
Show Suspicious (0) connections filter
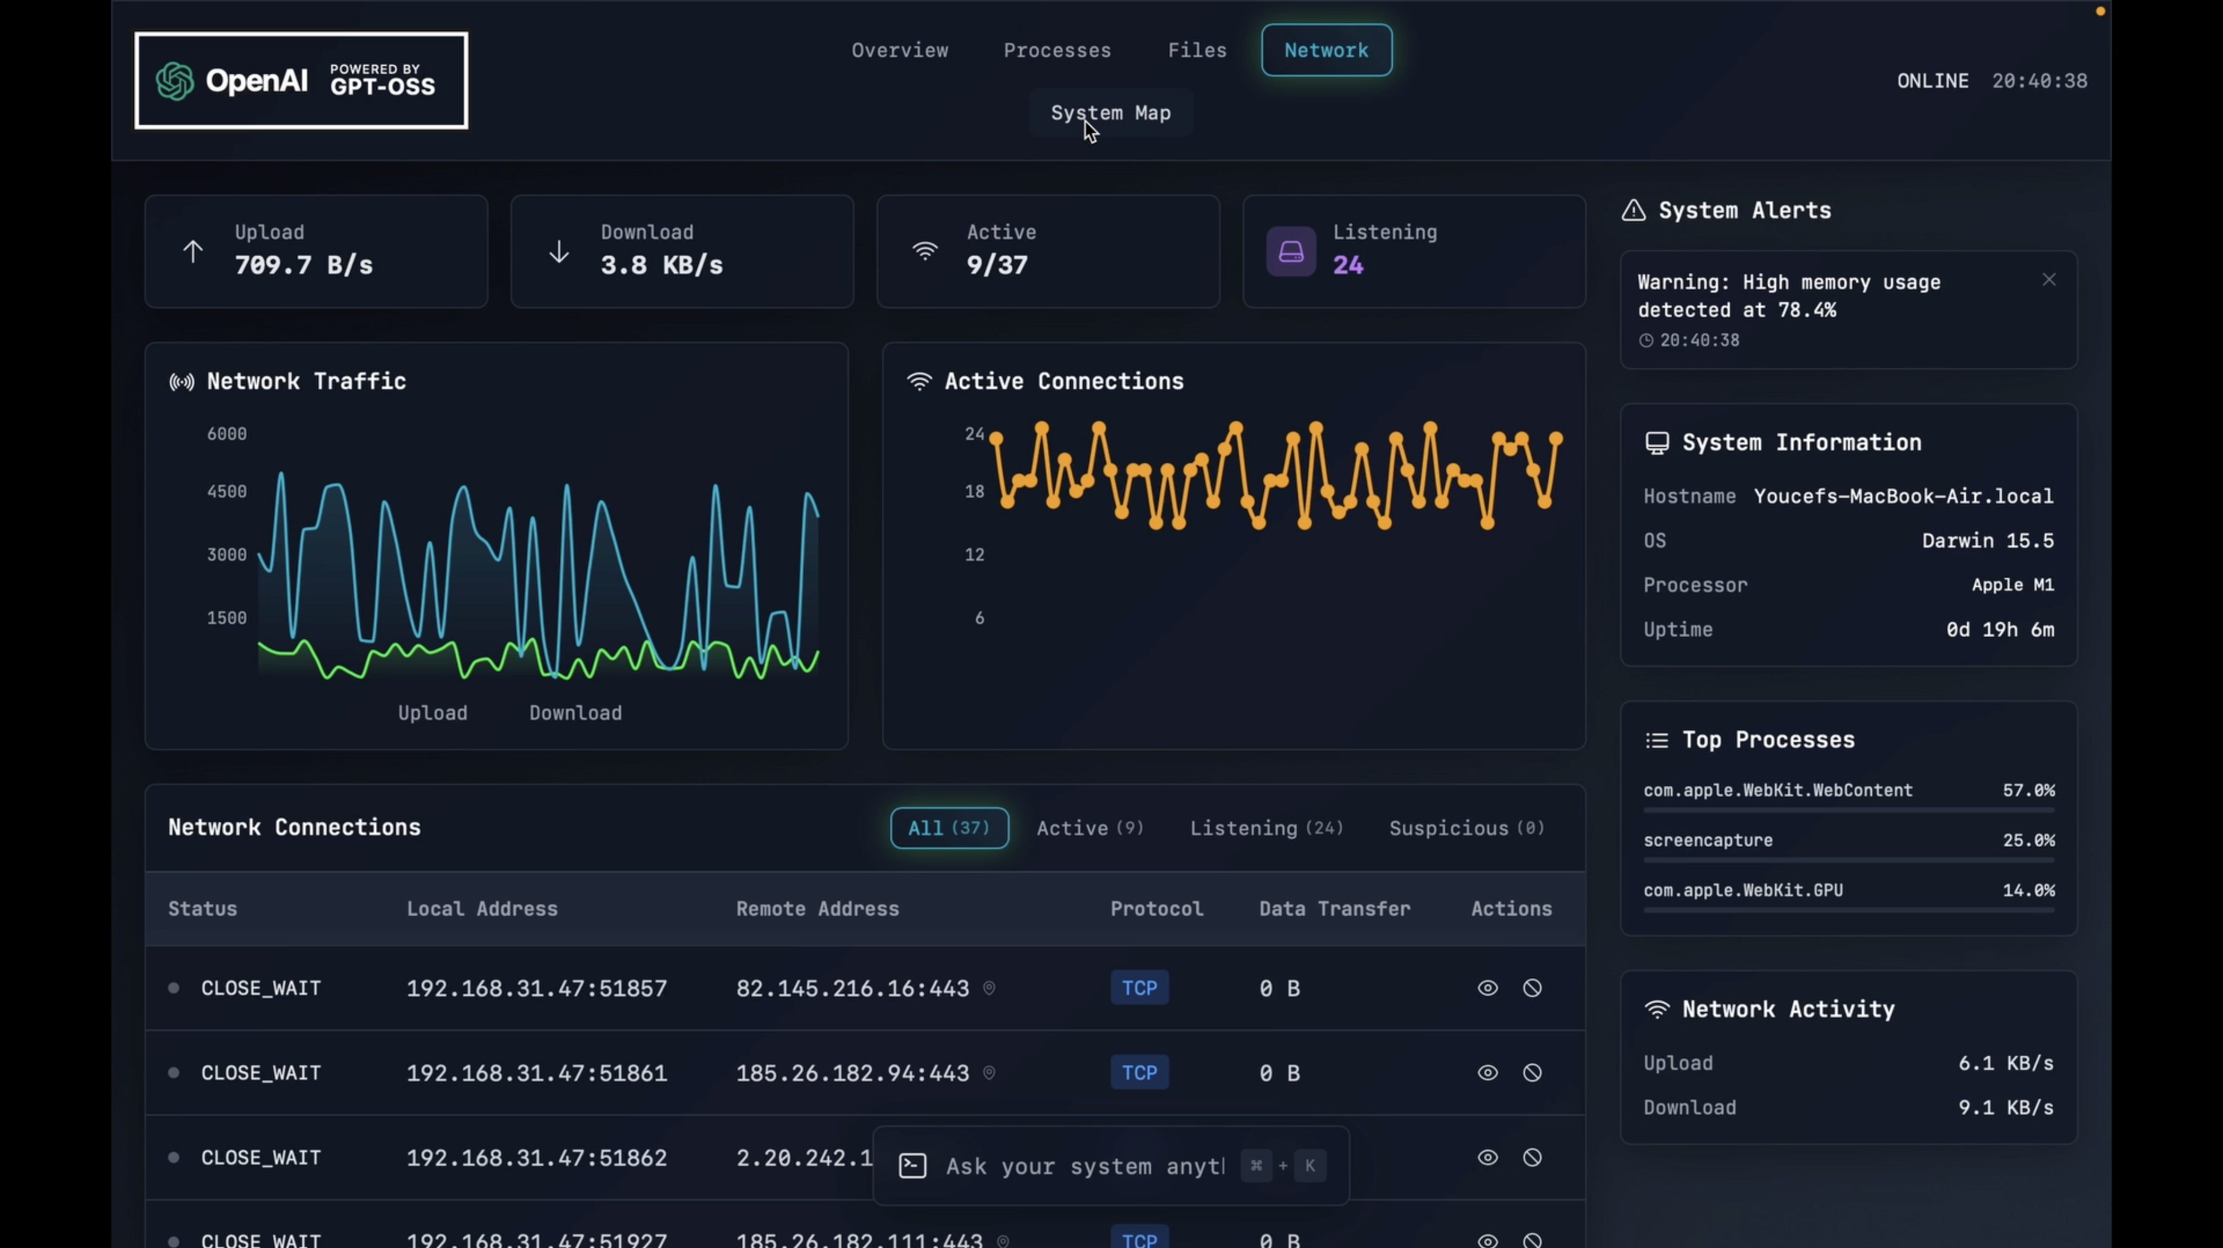click(x=1466, y=827)
